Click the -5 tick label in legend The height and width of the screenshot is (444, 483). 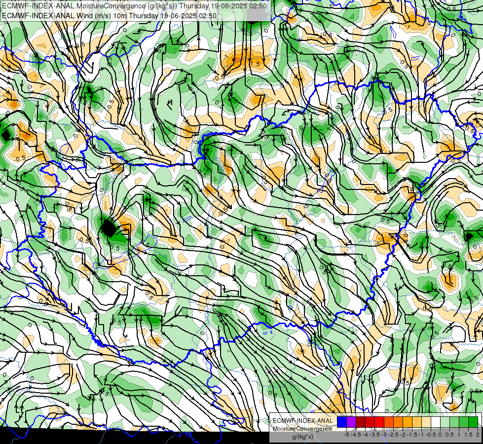point(346,435)
